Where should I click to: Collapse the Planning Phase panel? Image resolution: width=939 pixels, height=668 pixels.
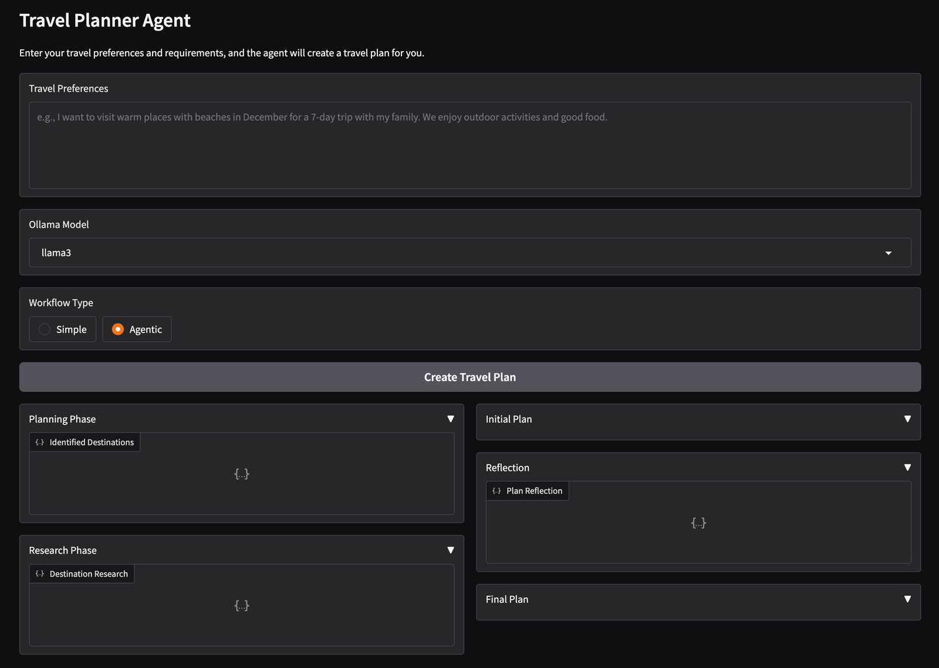pyautogui.click(x=451, y=418)
